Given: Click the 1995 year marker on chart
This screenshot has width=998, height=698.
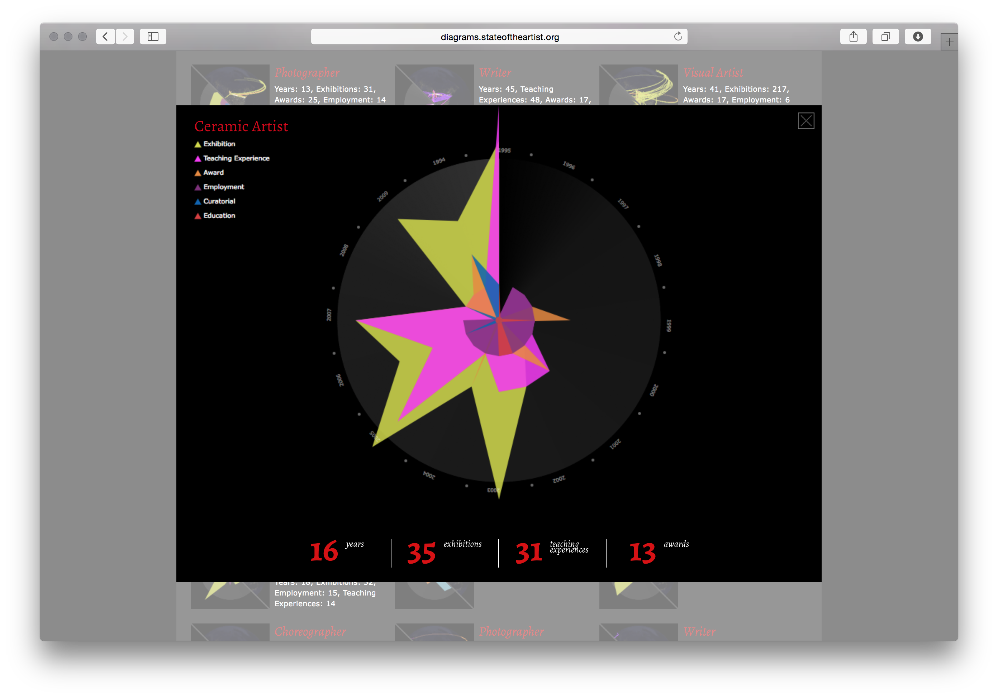Looking at the screenshot, I should [x=505, y=150].
